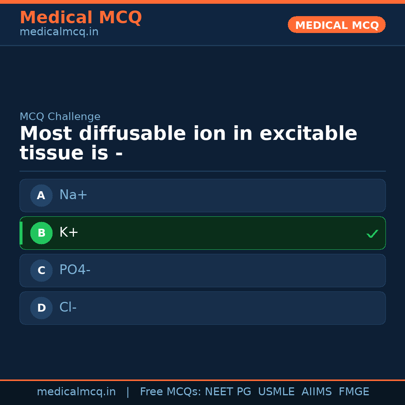This screenshot has height=405, width=405.
Task: Click the MCQ Challenge label
Action: pos(60,117)
